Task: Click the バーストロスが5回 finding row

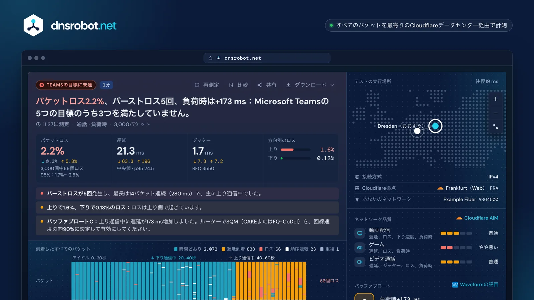Action: pos(187,193)
